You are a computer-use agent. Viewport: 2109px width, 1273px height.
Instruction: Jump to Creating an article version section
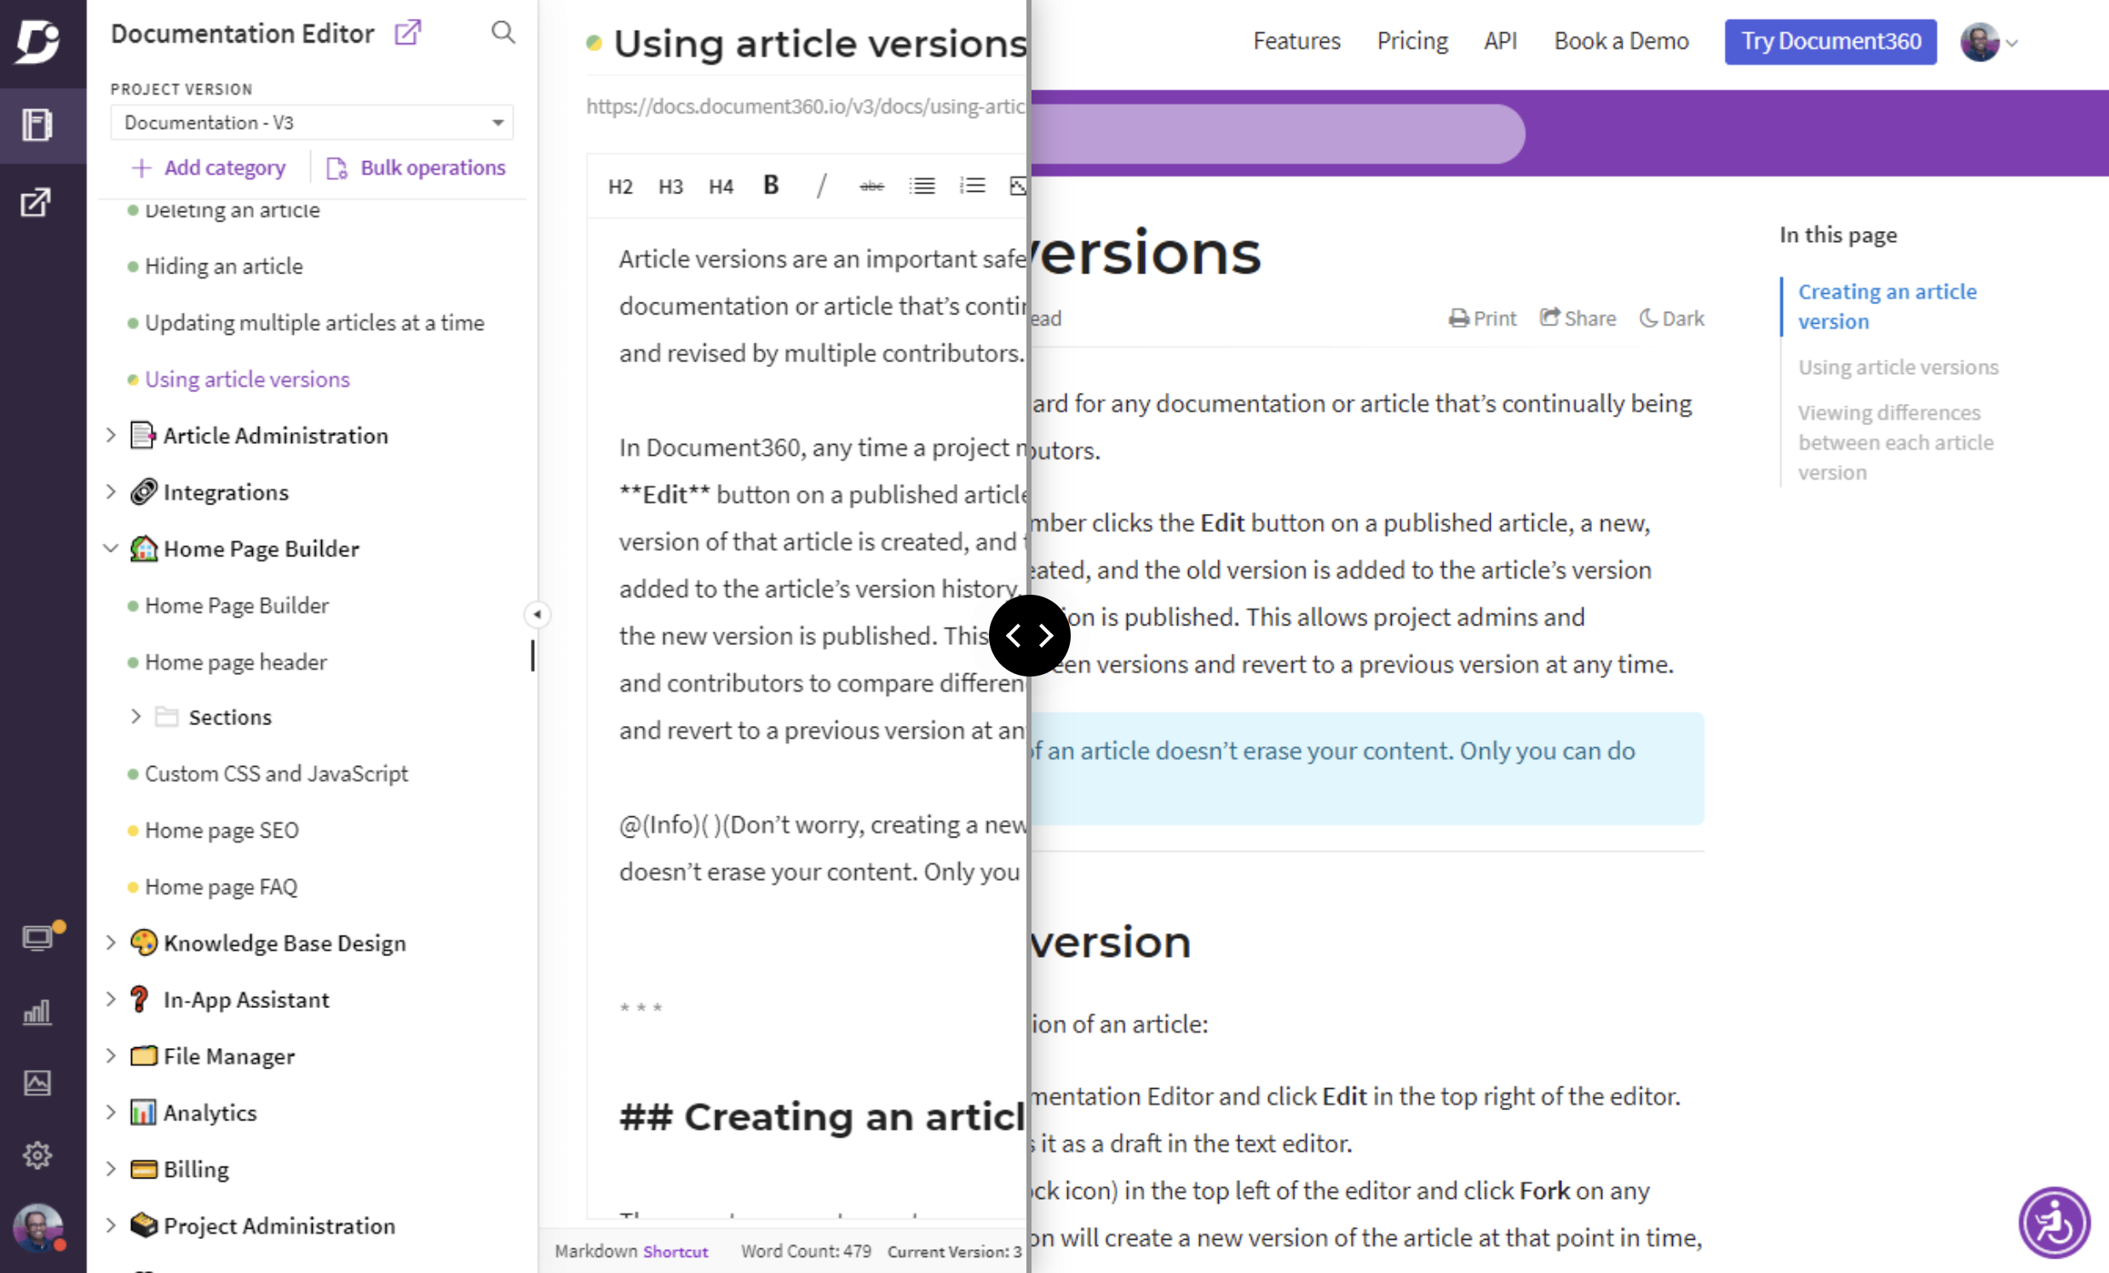(1887, 307)
